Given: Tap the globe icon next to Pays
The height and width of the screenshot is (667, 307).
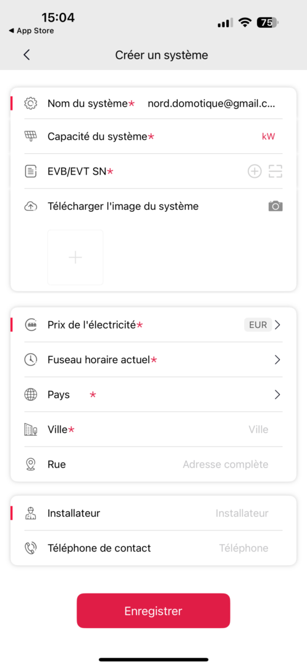Looking at the screenshot, I should (31, 395).
